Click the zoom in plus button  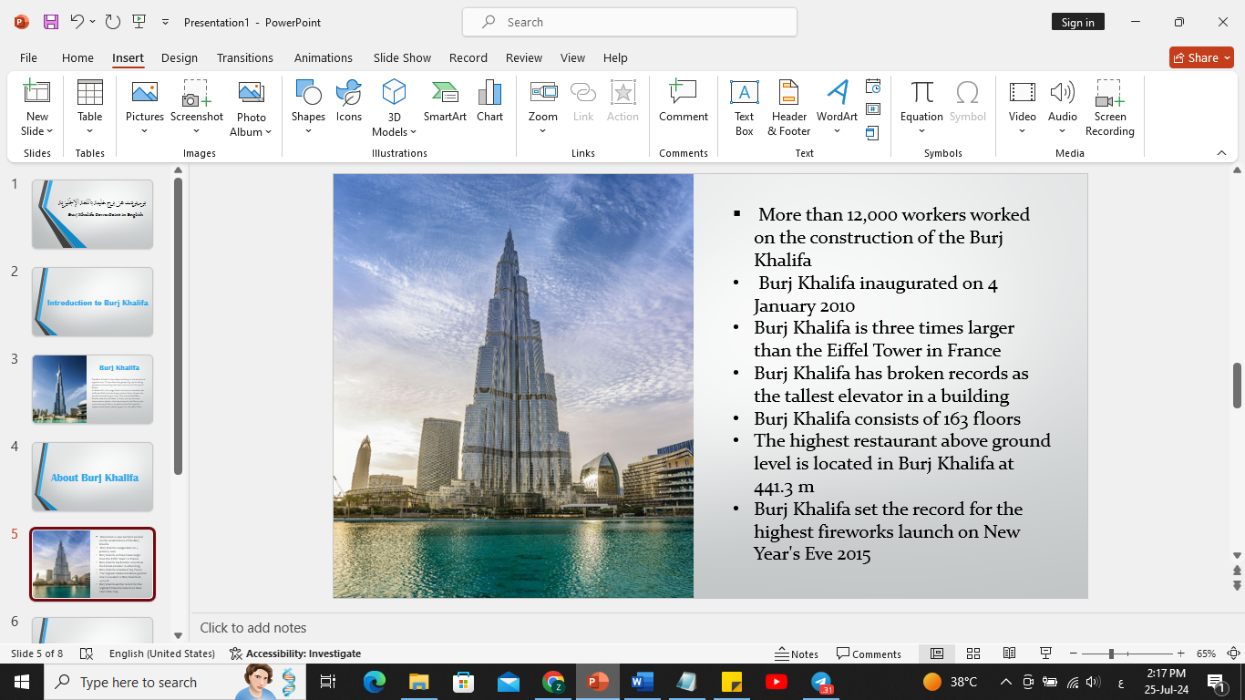(1181, 654)
